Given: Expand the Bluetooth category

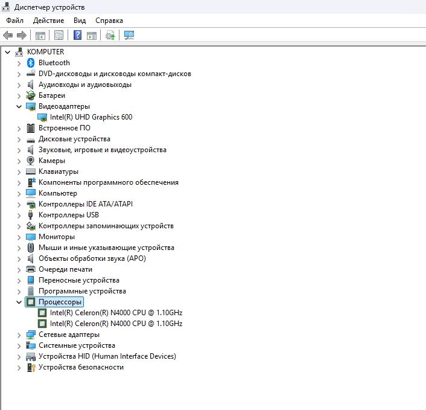Looking at the screenshot, I should point(19,63).
